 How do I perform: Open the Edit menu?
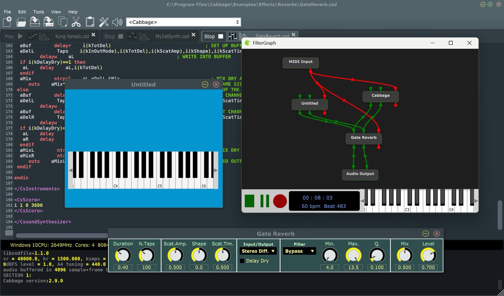pyautogui.click(x=22, y=12)
